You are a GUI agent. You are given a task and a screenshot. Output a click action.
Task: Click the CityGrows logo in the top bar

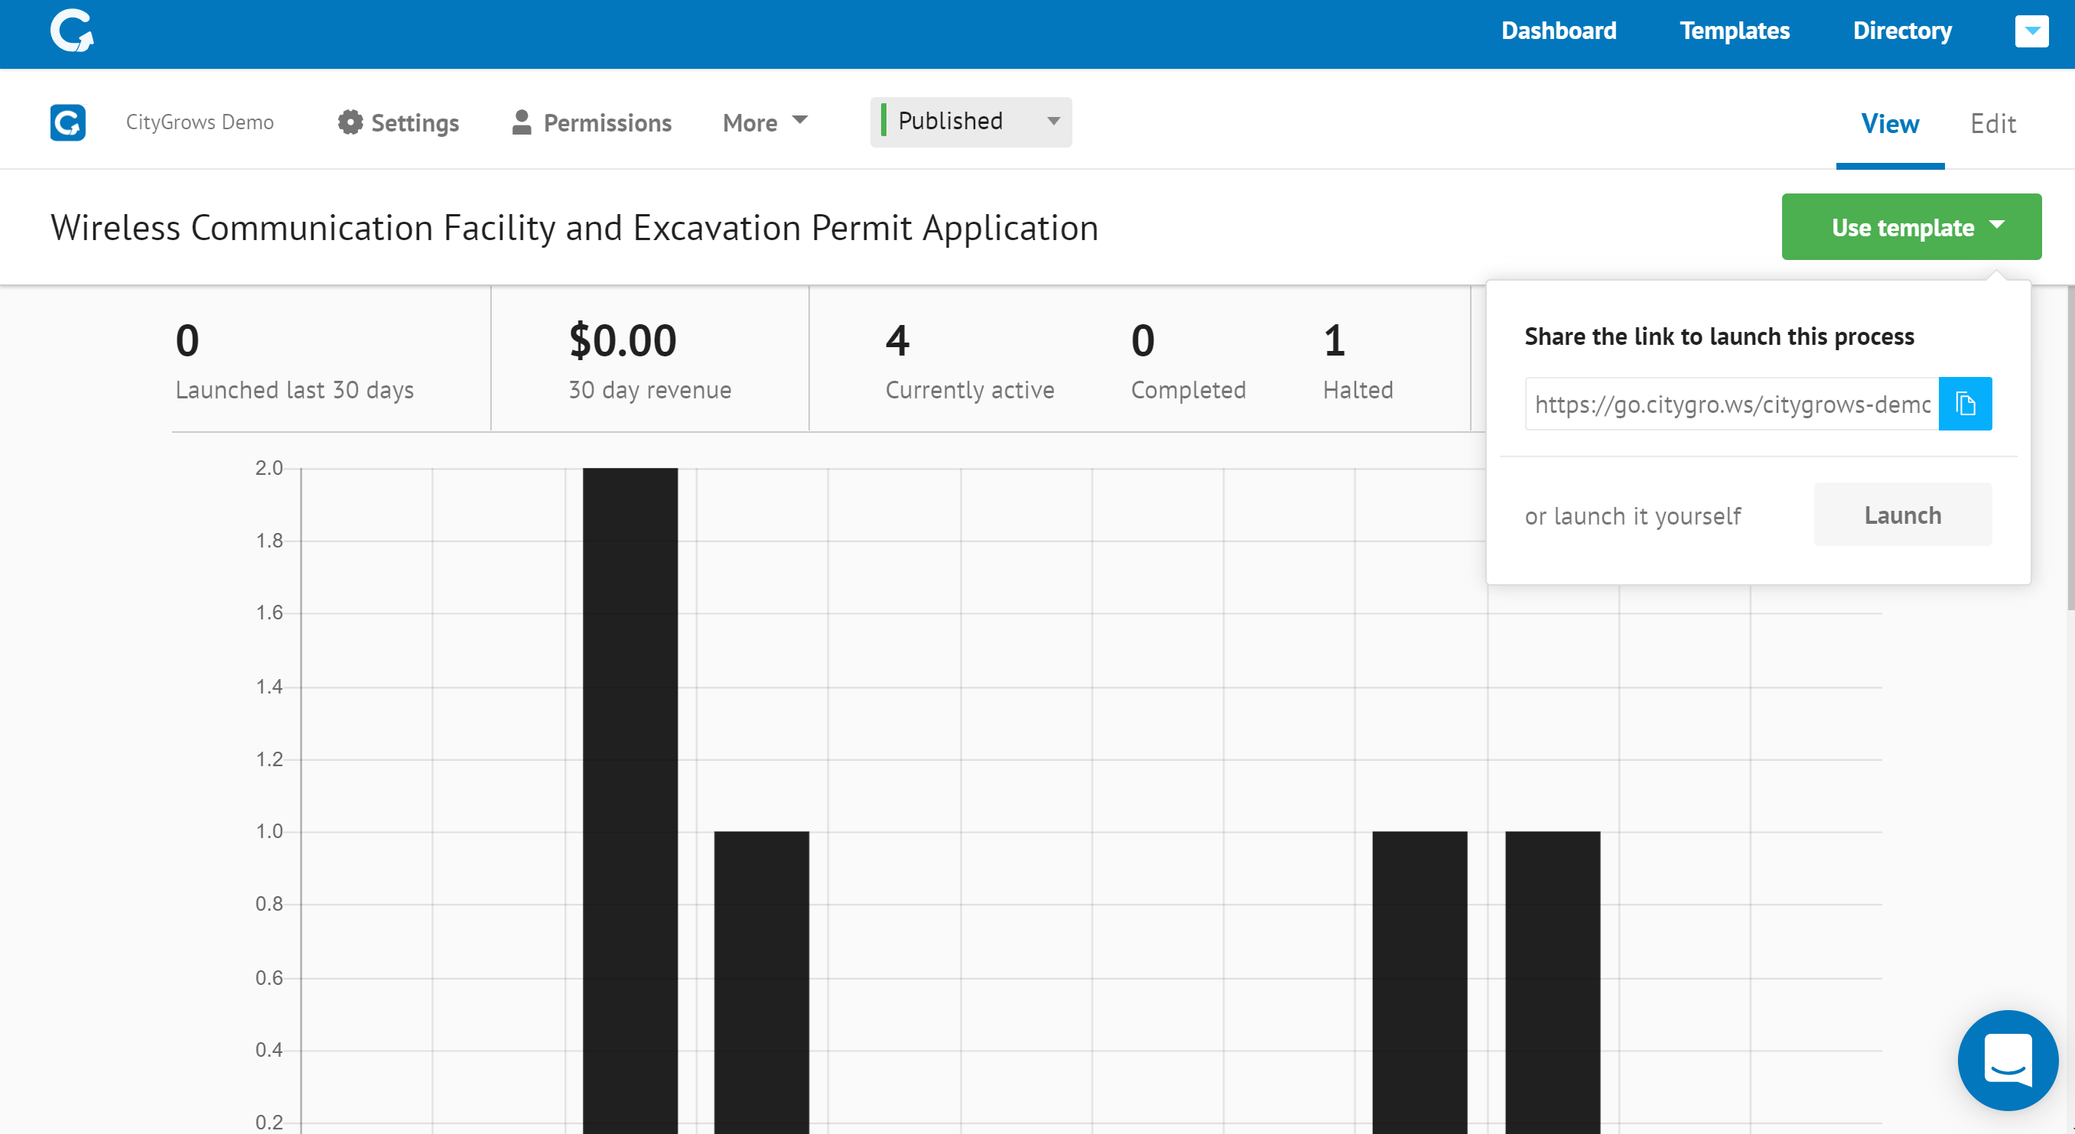[x=72, y=31]
